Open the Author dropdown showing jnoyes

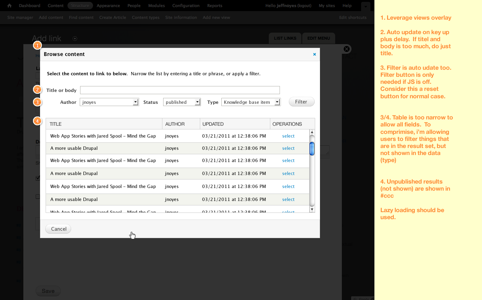click(x=109, y=102)
